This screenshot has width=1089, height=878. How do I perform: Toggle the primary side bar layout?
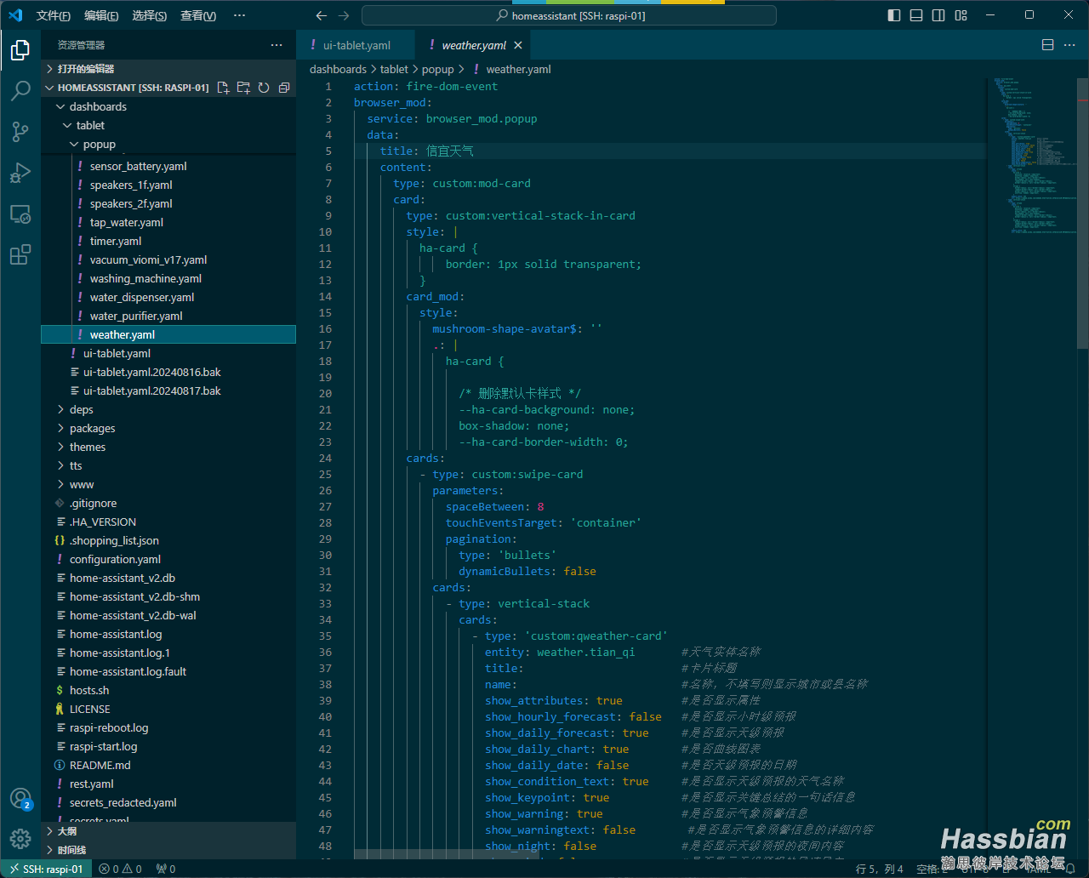tap(894, 15)
